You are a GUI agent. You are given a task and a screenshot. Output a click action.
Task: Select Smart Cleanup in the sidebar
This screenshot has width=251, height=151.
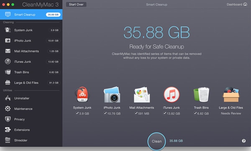[31, 14]
